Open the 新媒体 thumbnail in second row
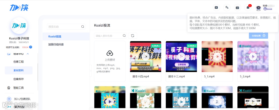 point(181,97)
